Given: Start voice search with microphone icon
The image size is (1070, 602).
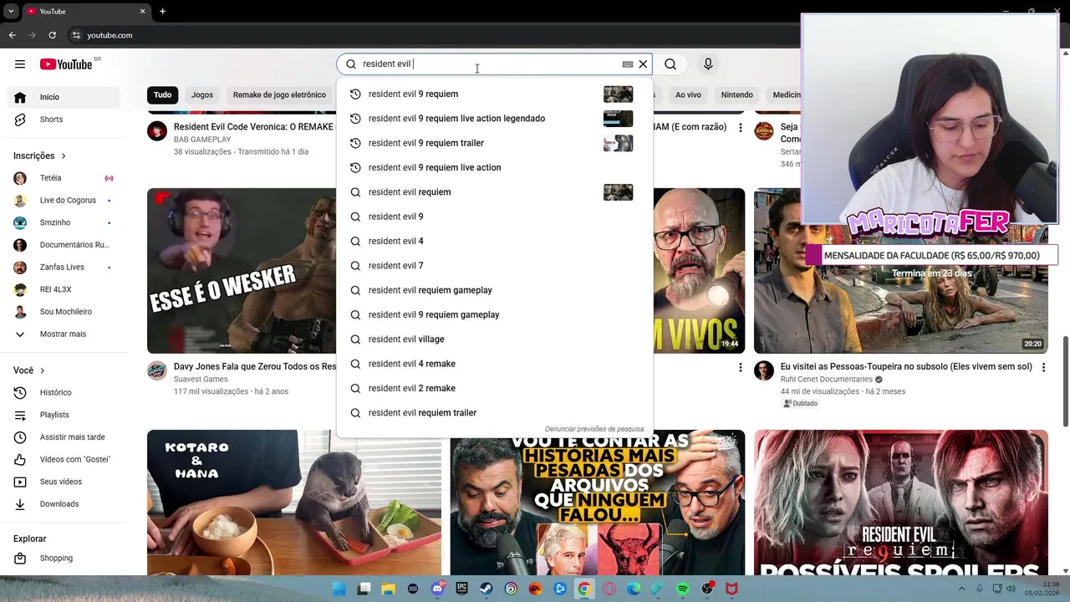Looking at the screenshot, I should pyautogui.click(x=708, y=64).
